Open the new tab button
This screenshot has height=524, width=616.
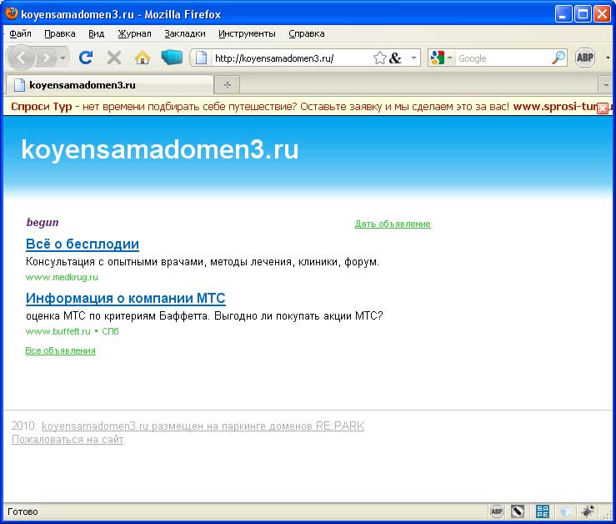(x=227, y=85)
